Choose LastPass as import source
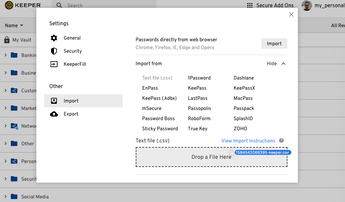Viewport: 345px width, 202px height. tap(198, 98)
